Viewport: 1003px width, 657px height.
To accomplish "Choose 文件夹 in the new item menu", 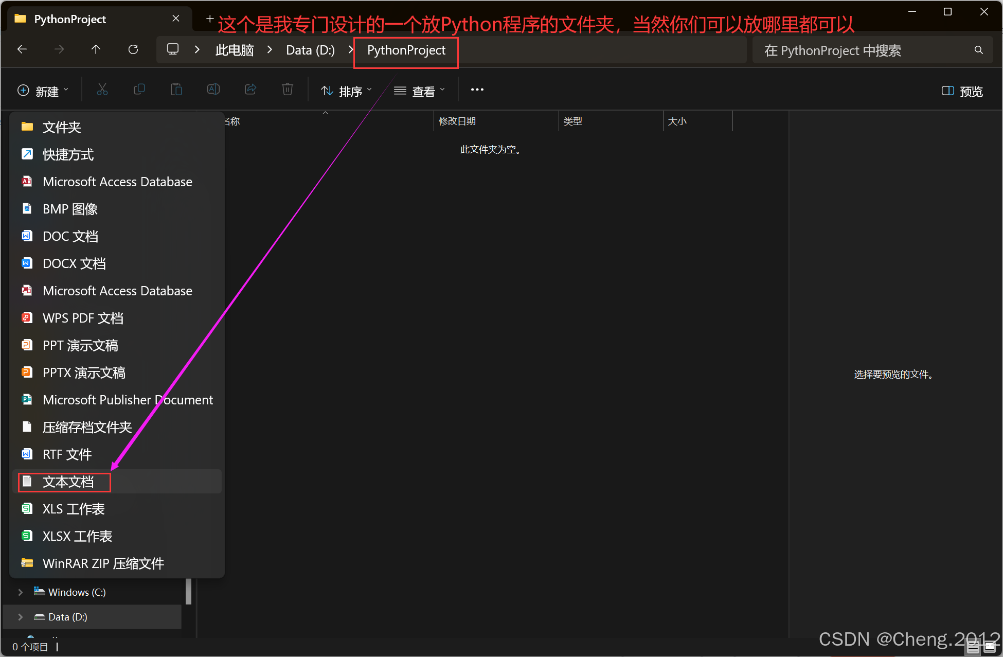I will [62, 127].
